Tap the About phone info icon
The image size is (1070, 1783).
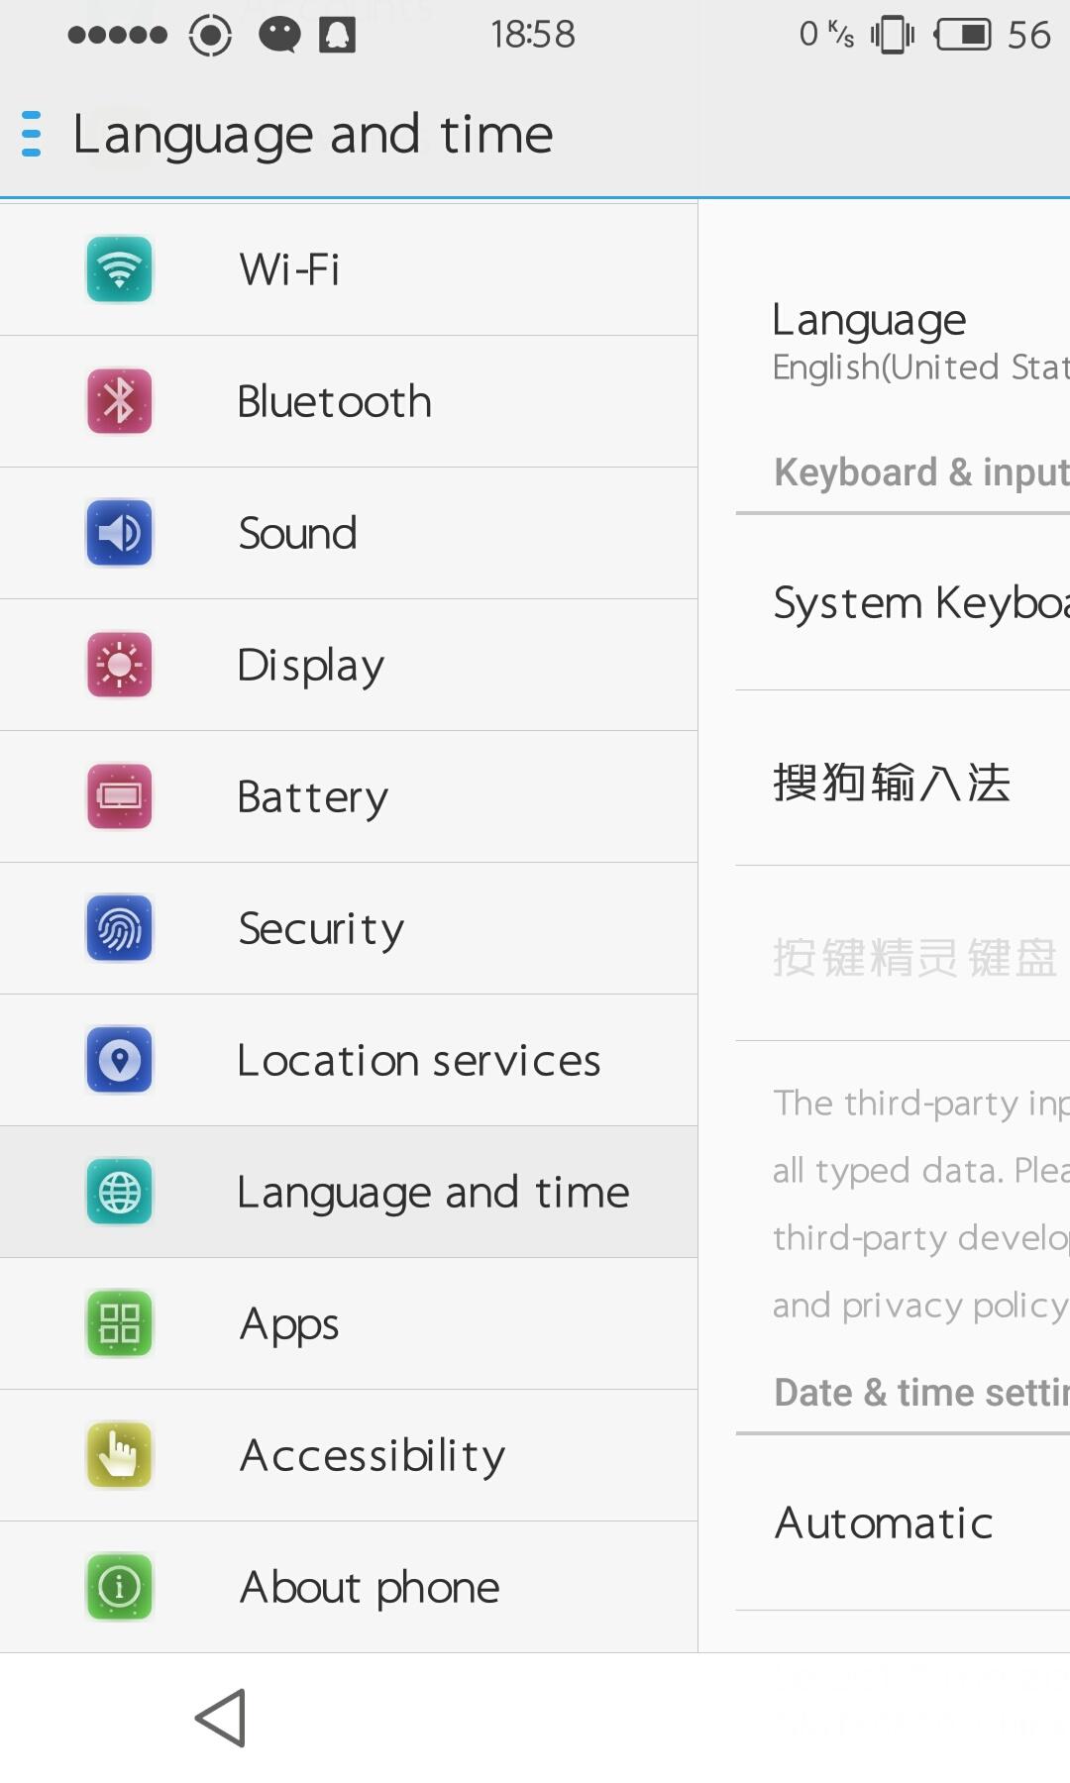[x=119, y=1587]
